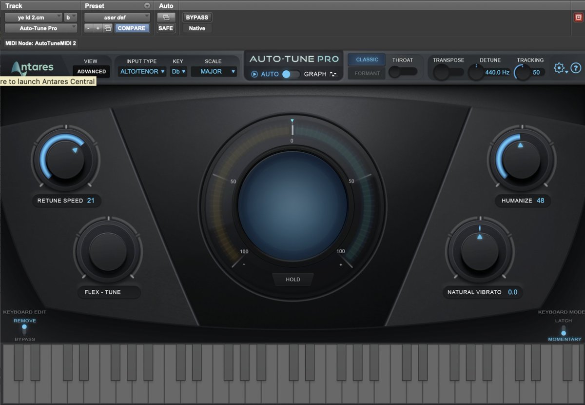Click the Tracking value 50

536,72
